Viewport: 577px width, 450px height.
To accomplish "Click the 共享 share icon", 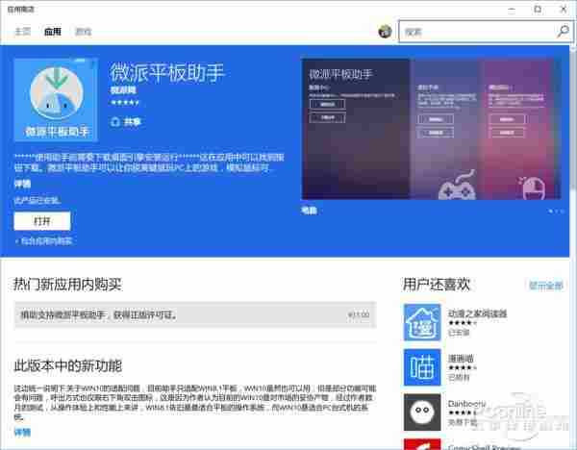I will pyautogui.click(x=116, y=122).
